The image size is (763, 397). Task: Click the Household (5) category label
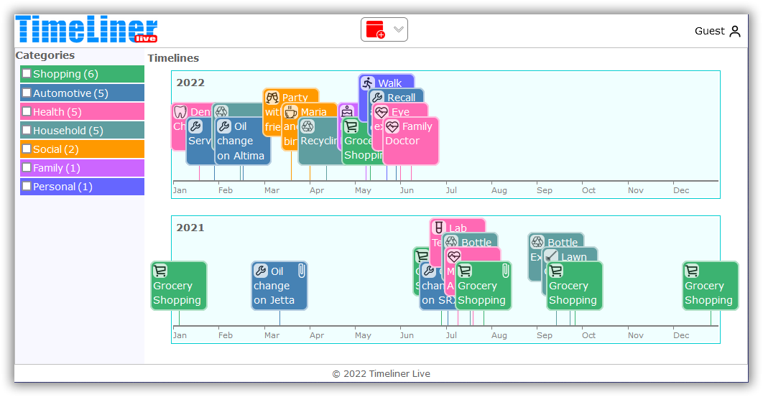(68, 131)
